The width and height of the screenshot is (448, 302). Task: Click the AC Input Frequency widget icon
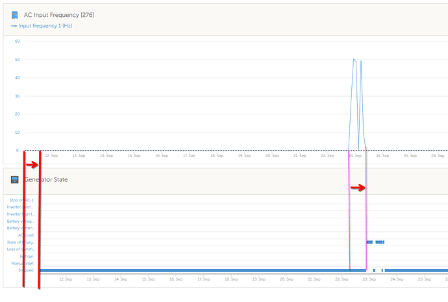click(x=14, y=15)
